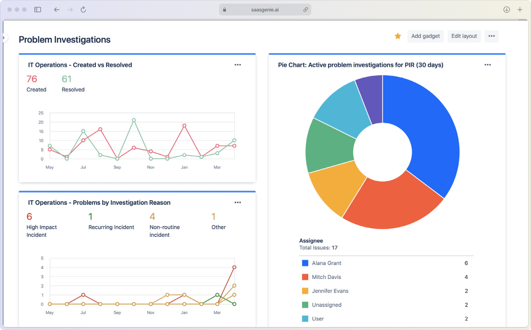Open the browser Downloads icon
The height and width of the screenshot is (330, 531).
pyautogui.click(x=506, y=10)
